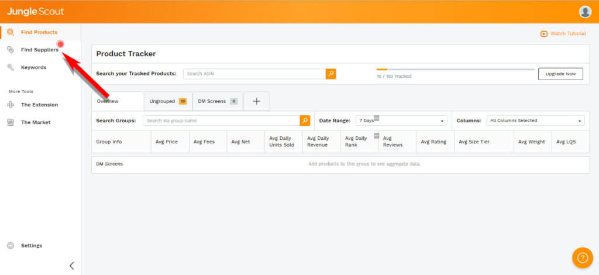Click the user profile avatar icon
This screenshot has width=599, height=275.
585,12
